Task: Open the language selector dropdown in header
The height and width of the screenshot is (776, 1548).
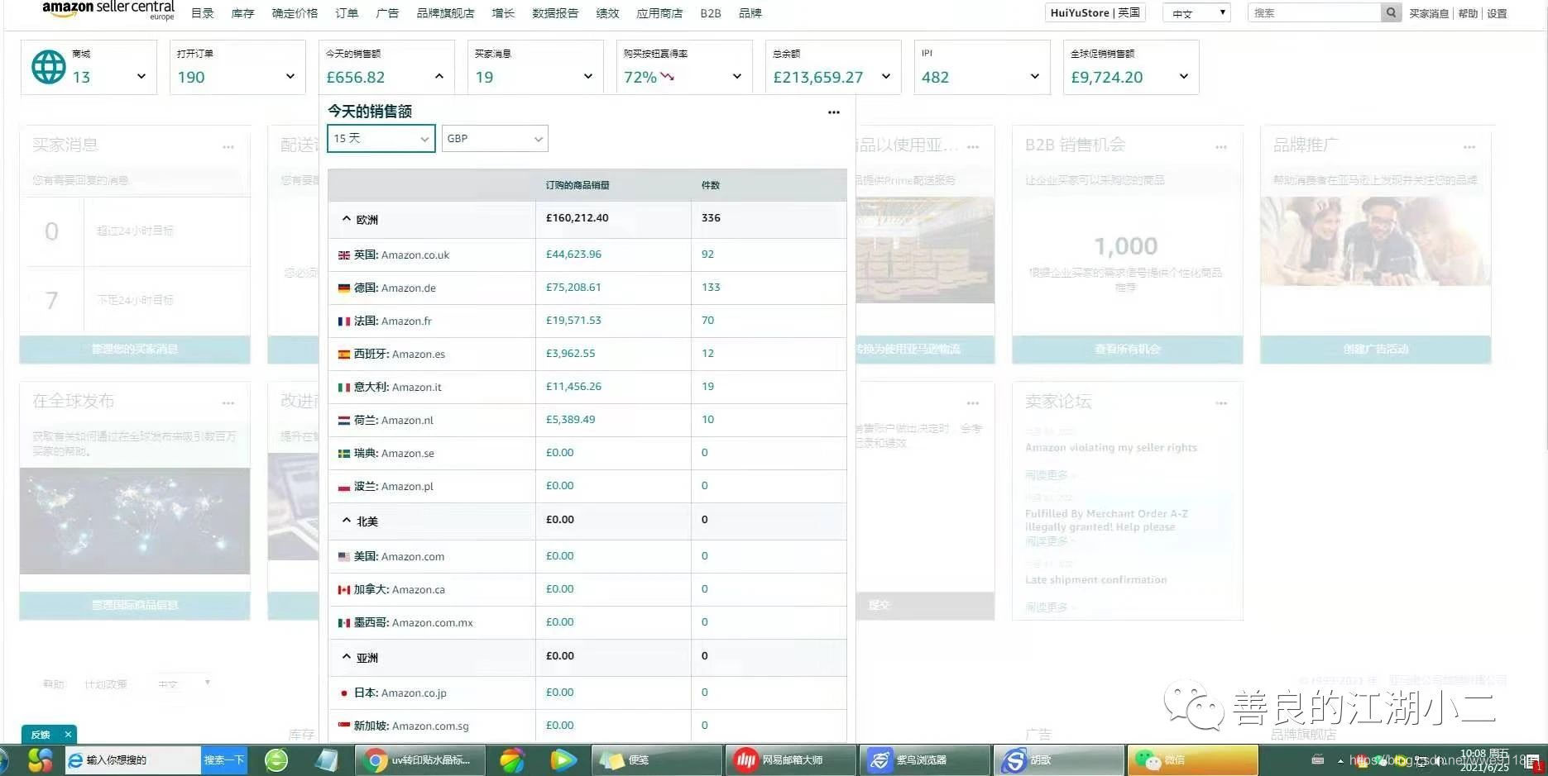Action: point(1196,13)
